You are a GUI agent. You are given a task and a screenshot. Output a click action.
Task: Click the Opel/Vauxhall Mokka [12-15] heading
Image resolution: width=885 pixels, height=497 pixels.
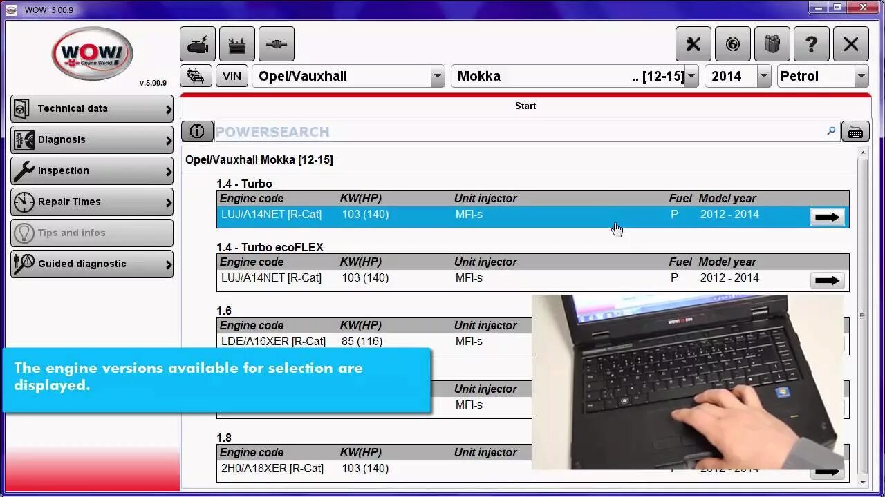(x=259, y=160)
